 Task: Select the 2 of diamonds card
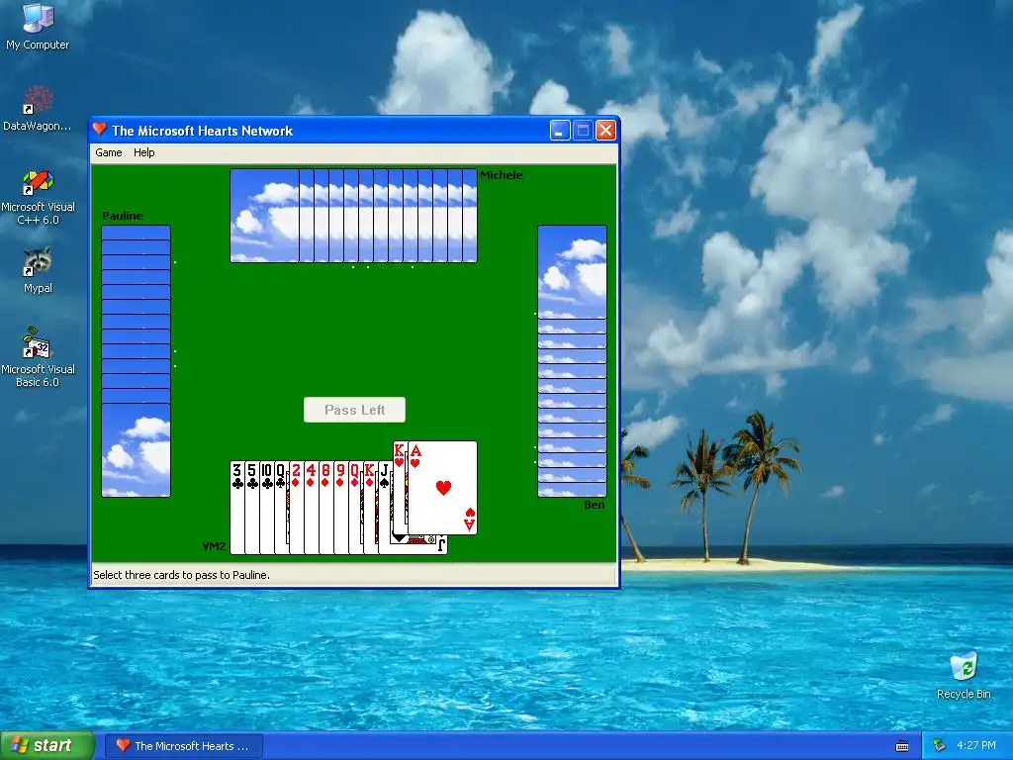297,508
